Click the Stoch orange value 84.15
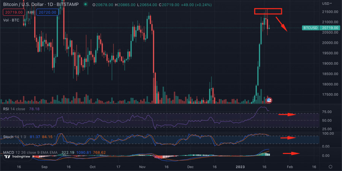This screenshot has width=342, height=171. tap(47, 137)
